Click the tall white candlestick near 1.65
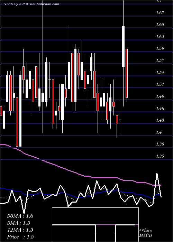 [x=124, y=46]
